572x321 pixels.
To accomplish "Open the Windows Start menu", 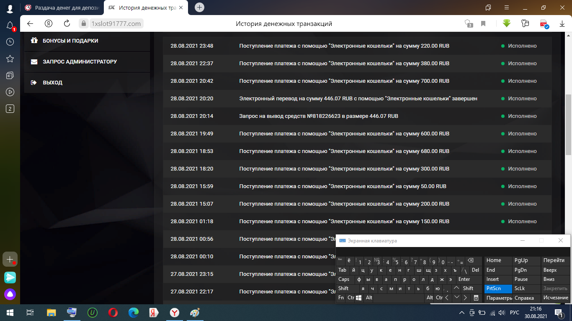I will click(x=10, y=312).
